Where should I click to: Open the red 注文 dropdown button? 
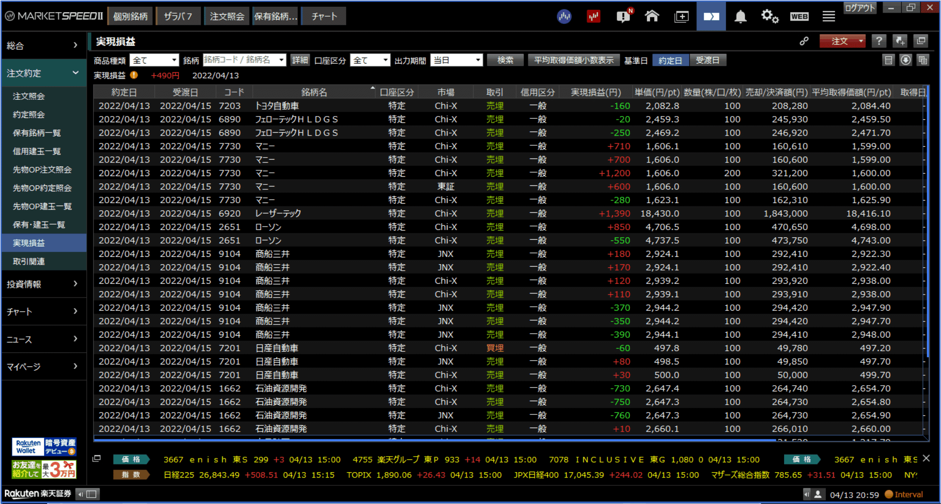tap(842, 41)
